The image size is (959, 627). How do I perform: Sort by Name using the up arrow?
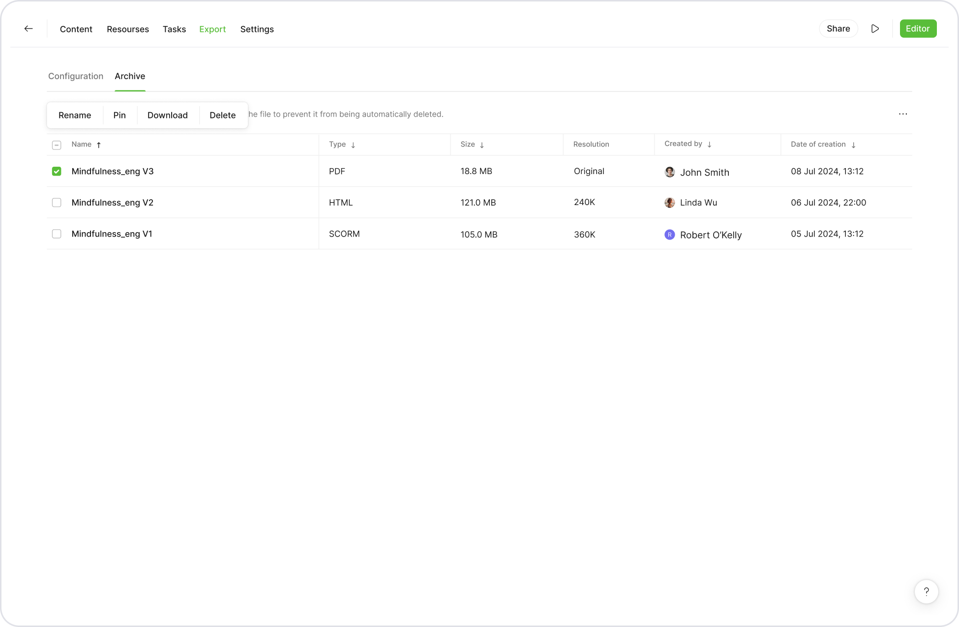tap(99, 145)
